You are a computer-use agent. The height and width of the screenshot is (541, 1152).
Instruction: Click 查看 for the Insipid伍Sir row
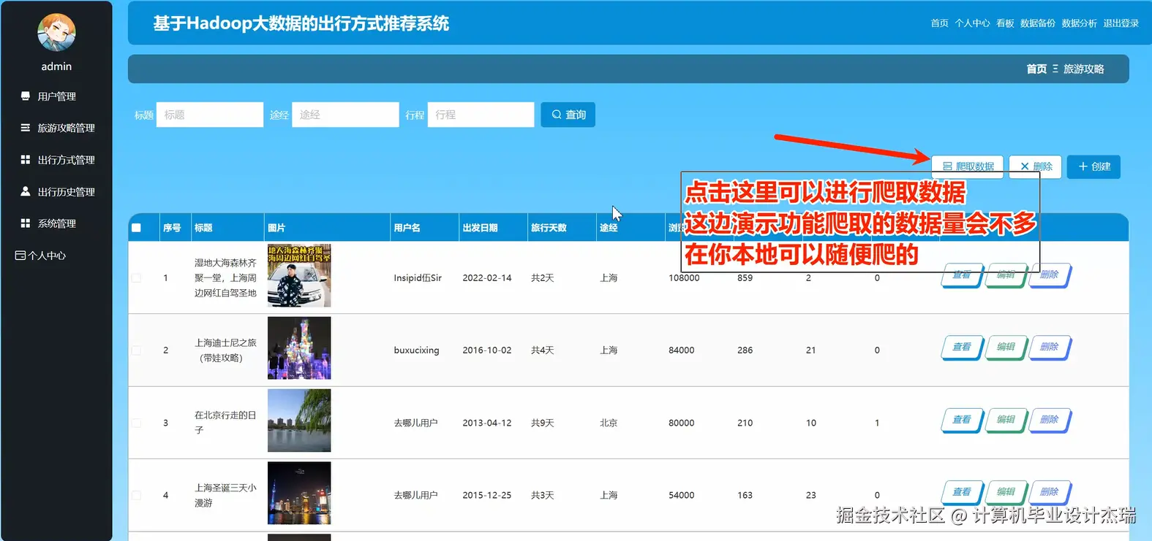coord(962,275)
